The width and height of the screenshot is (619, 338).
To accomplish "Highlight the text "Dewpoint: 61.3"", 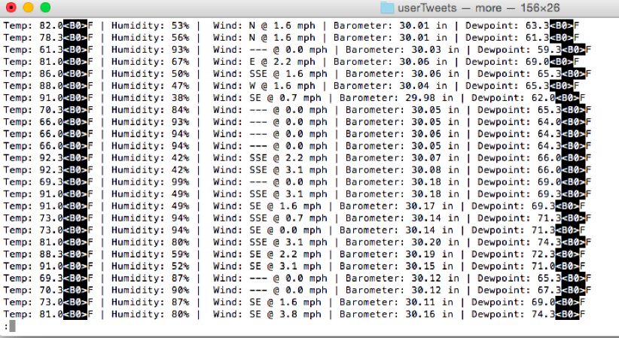I will click(x=508, y=38).
